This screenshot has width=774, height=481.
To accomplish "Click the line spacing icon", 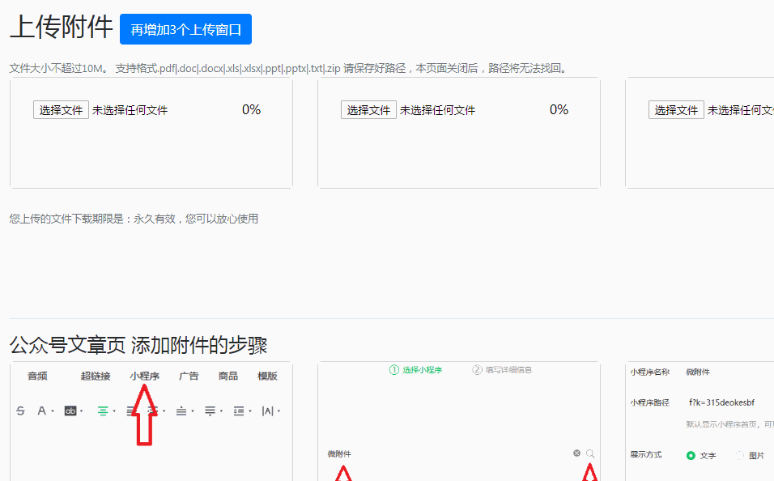I will 181,411.
